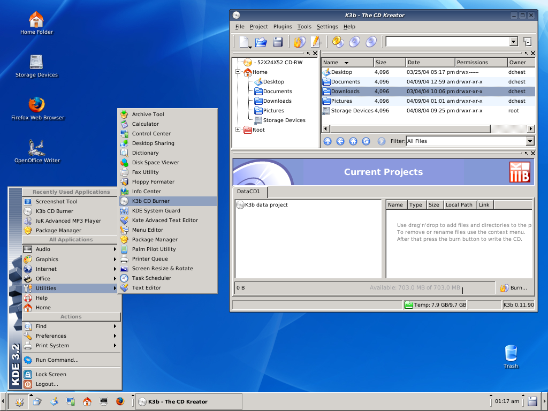548x411 pixels.
Task: Click the golden disc copy icon in toolbar
Action: pyautogui.click(x=338, y=42)
